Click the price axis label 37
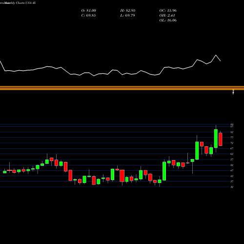The image size is (244, 244). point(232,182)
